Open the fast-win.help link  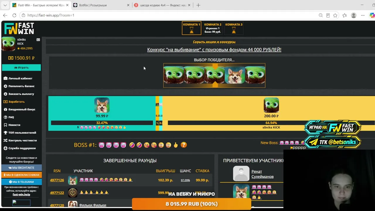(21, 194)
